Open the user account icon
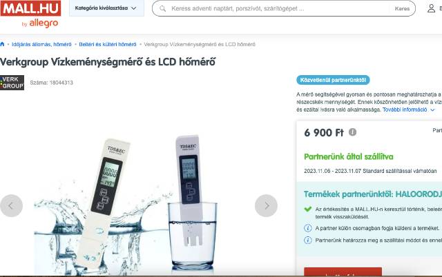Viewport: 442px width, 277px height. pyautogui.click(x=431, y=8)
